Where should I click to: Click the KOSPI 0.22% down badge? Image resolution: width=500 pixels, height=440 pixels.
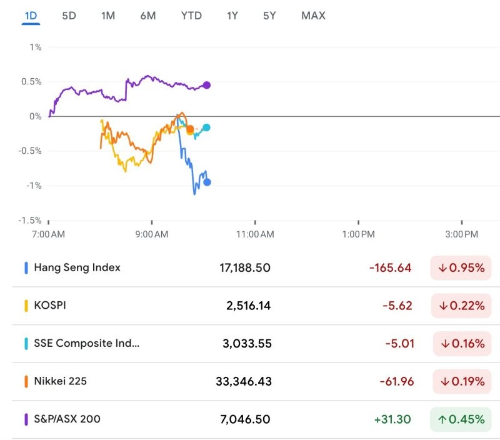click(x=461, y=306)
